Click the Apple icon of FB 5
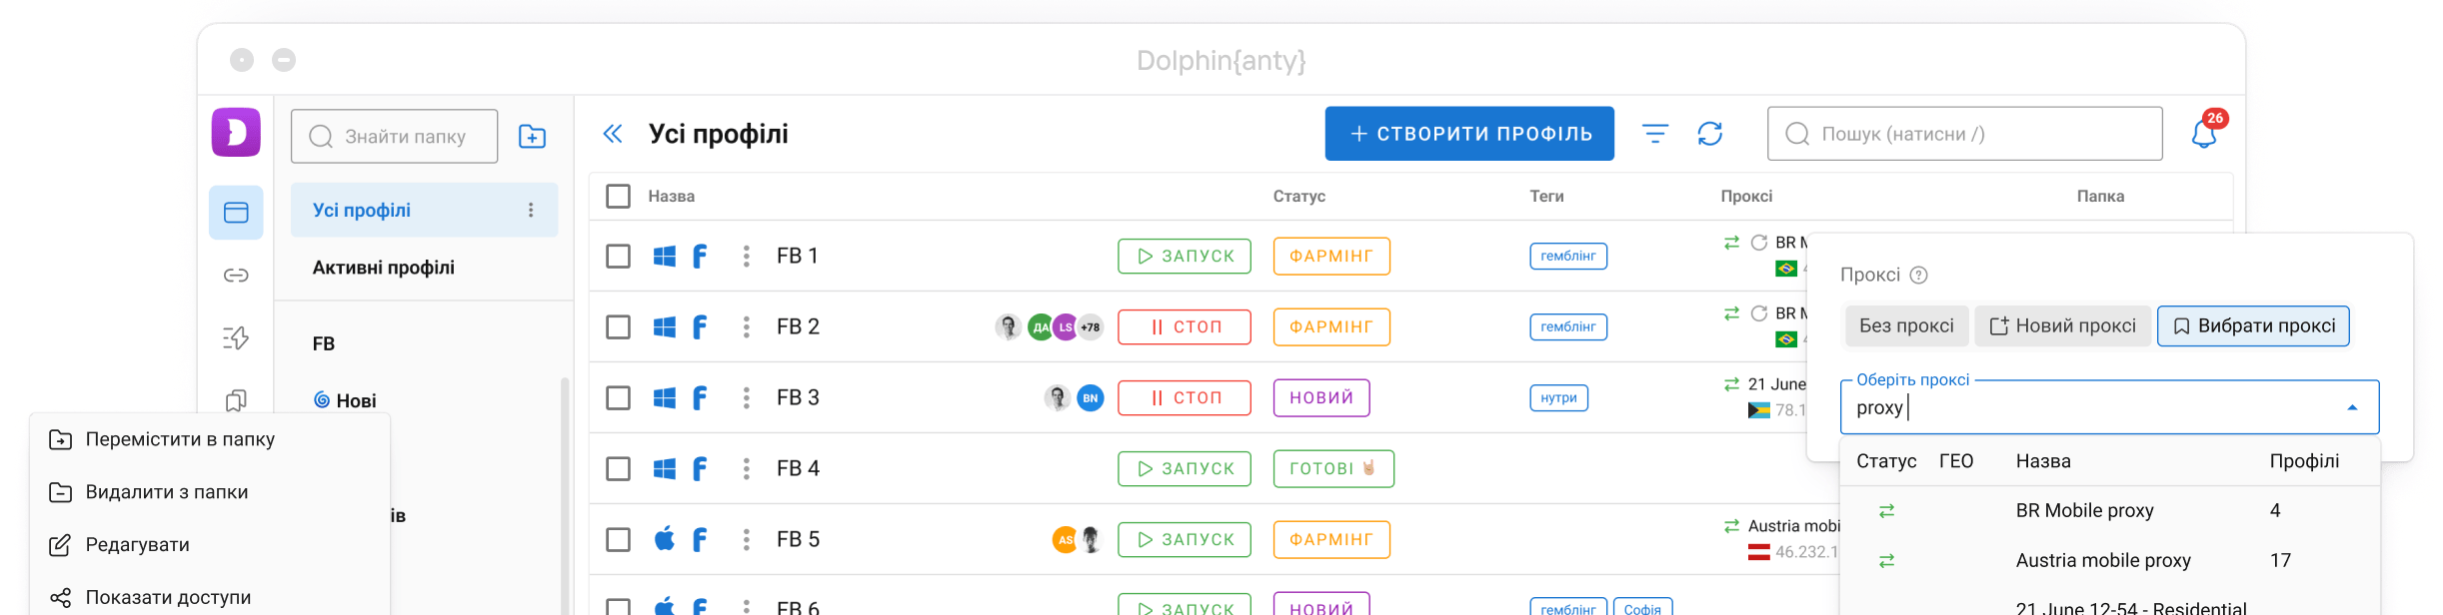 664,539
